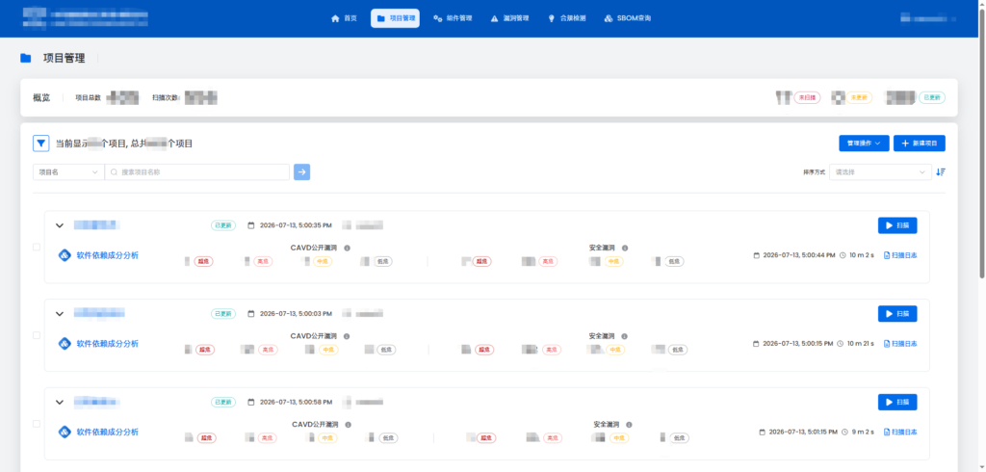Click 已更新 tag of the 5:00:35 PM project

223,225
